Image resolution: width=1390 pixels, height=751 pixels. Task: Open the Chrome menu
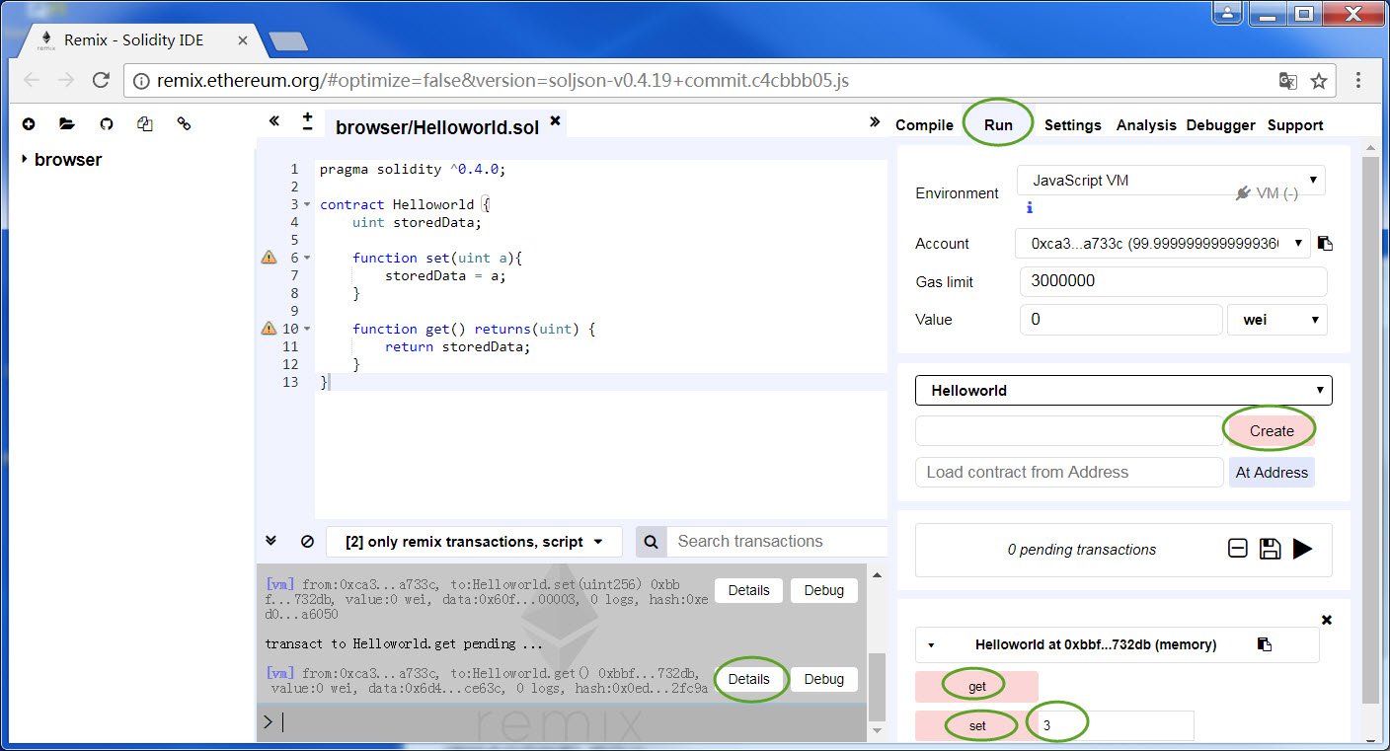click(x=1358, y=81)
